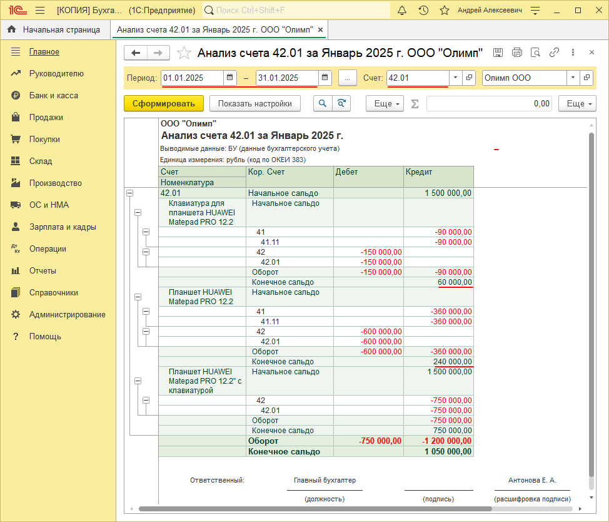
Task: Open the Счет 42.01 dropdown list
Action: pos(455,78)
